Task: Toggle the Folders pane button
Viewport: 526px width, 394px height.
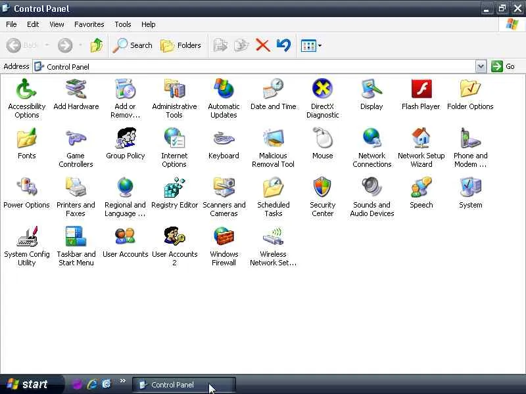Action: (180, 45)
